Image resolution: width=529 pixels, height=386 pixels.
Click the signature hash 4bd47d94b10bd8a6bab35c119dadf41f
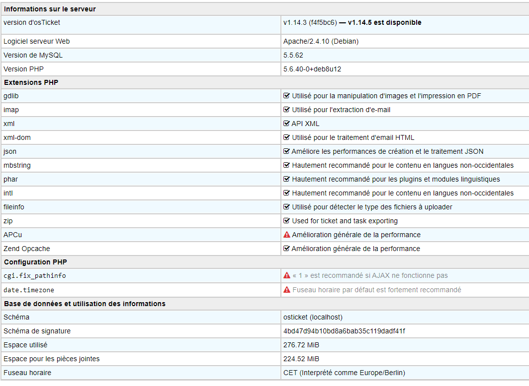click(344, 331)
